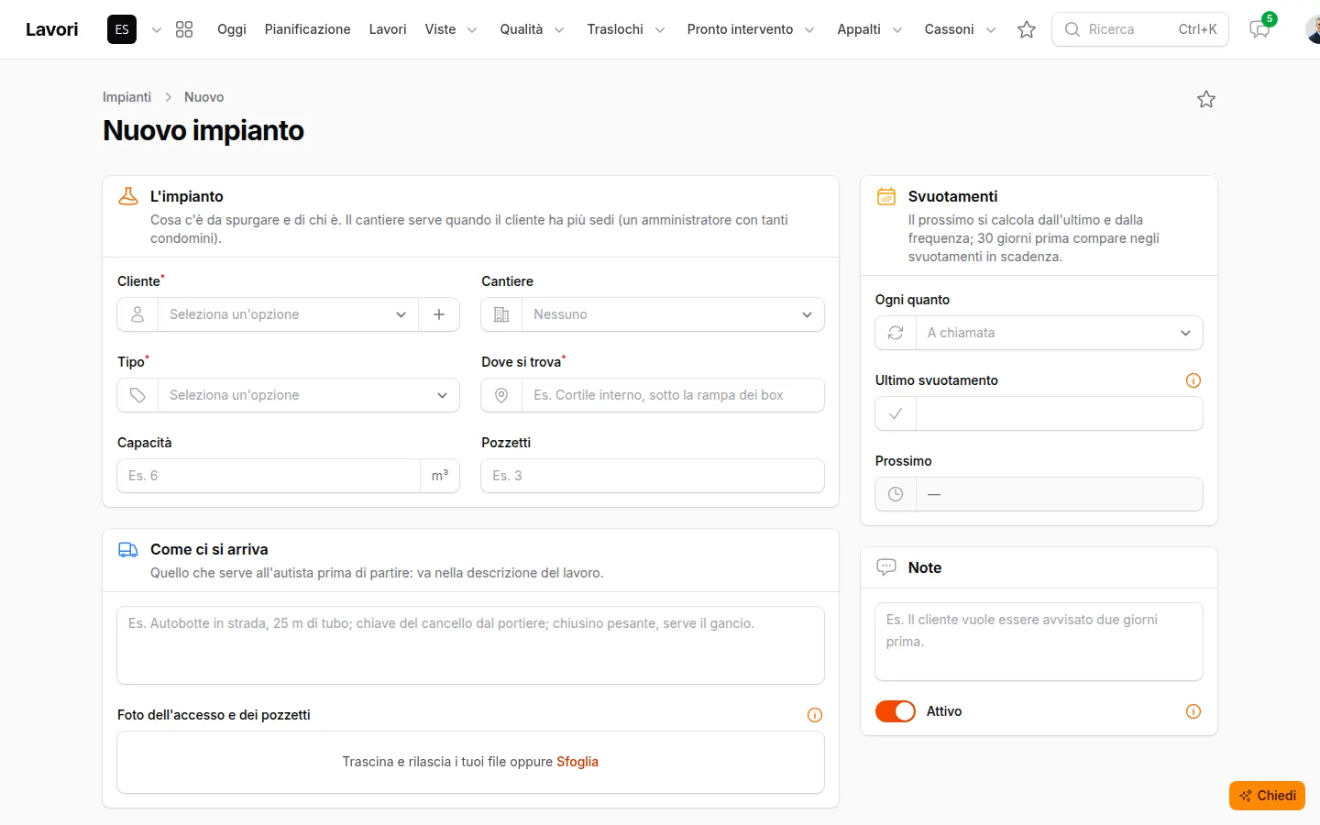Click the access instructions textarea

pos(470,645)
